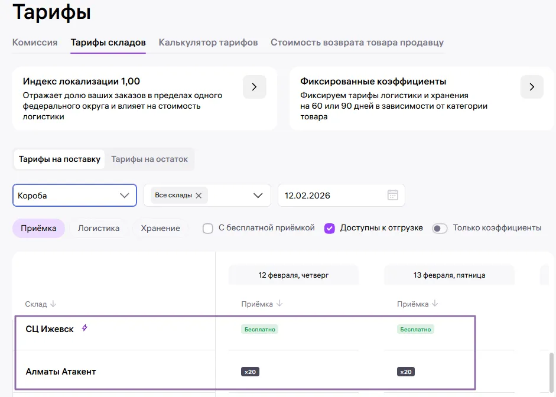Sort Приёмка column for 13 февраля
Viewport: 556px width, 397px height.
435,304
